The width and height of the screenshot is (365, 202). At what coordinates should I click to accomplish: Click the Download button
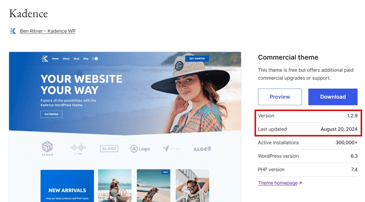pos(333,97)
